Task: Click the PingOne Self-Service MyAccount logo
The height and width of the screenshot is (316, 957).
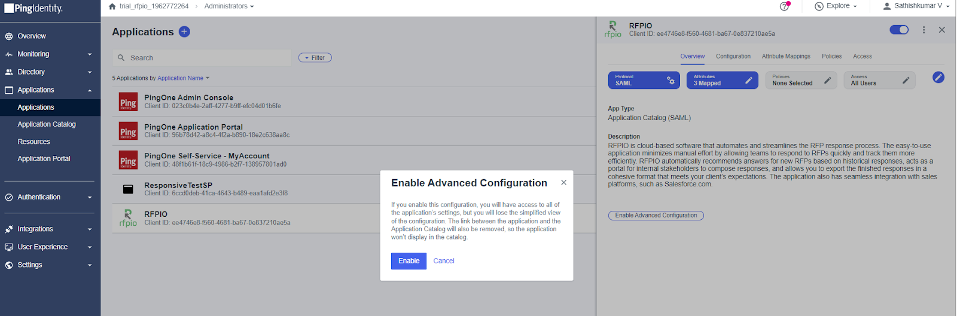Action: (128, 161)
